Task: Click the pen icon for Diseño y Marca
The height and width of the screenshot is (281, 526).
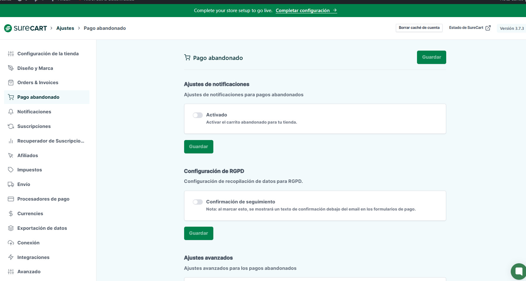Action: coord(11,68)
